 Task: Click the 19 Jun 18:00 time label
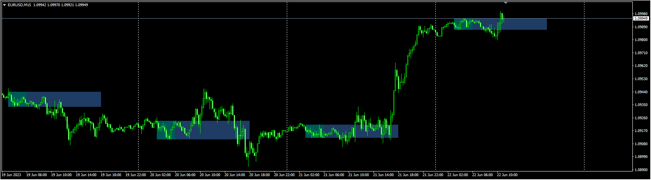pos(111,175)
